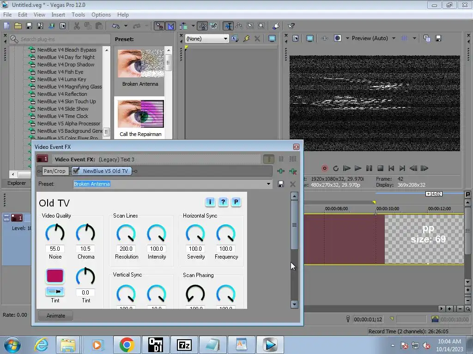
Task: Open the Undo history dropdown arrow
Action: coord(126,26)
